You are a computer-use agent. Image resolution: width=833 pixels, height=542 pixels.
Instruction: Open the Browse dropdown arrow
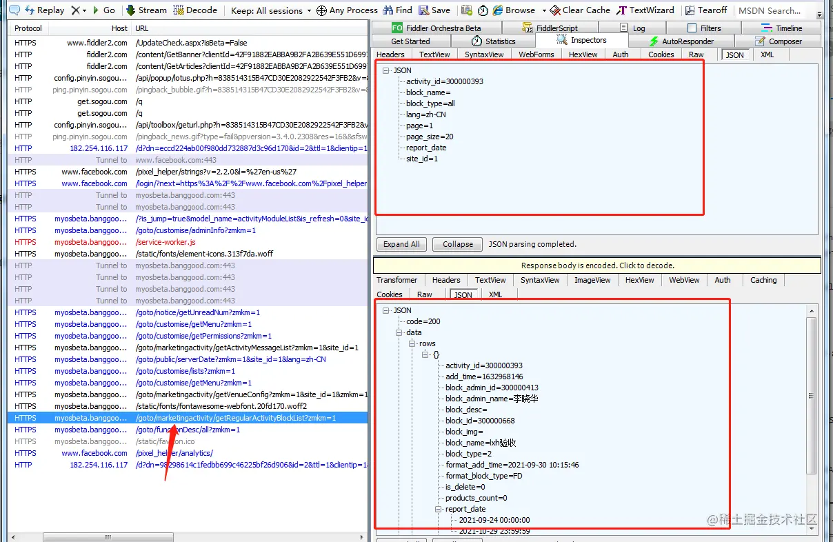click(544, 10)
